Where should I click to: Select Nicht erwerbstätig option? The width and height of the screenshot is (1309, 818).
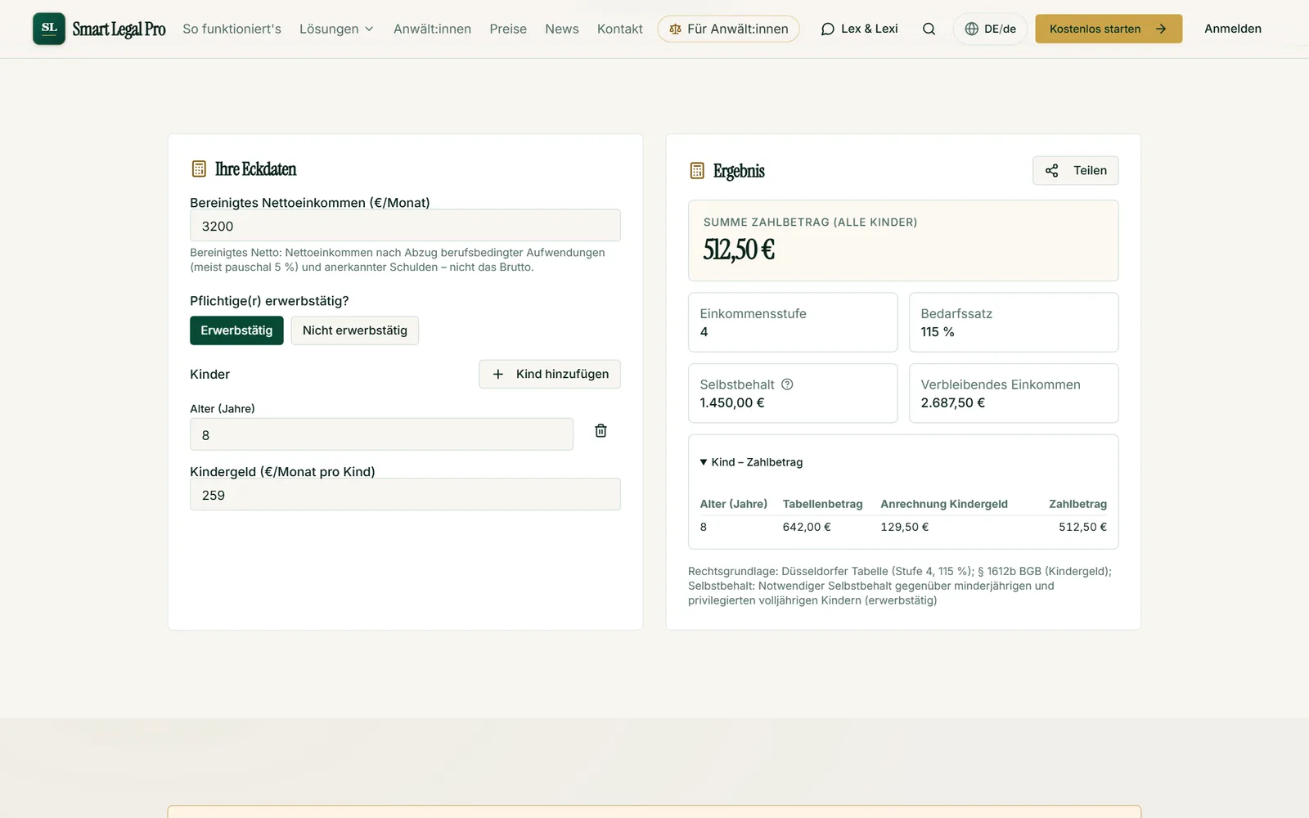pos(355,330)
